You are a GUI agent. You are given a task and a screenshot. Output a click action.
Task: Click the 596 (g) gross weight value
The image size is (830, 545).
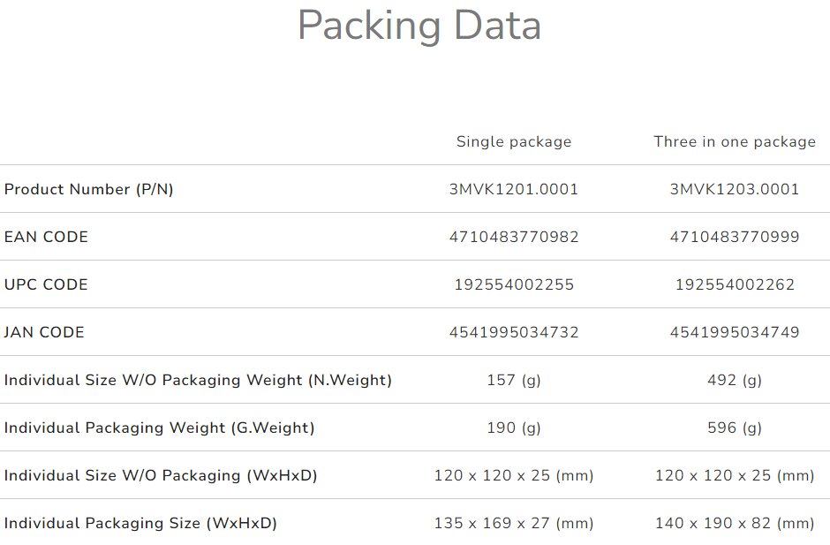point(735,428)
